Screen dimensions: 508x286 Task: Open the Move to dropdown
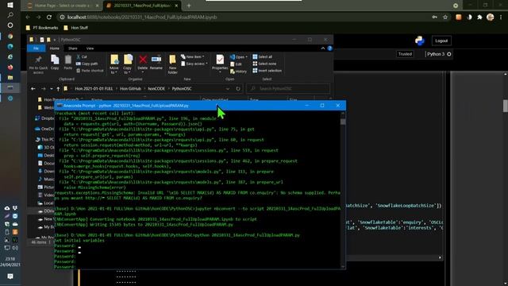[114, 64]
